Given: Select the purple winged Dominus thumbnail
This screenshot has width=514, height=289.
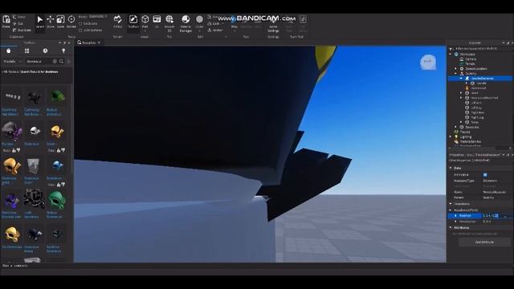Looking at the screenshot, I should click(x=12, y=131).
